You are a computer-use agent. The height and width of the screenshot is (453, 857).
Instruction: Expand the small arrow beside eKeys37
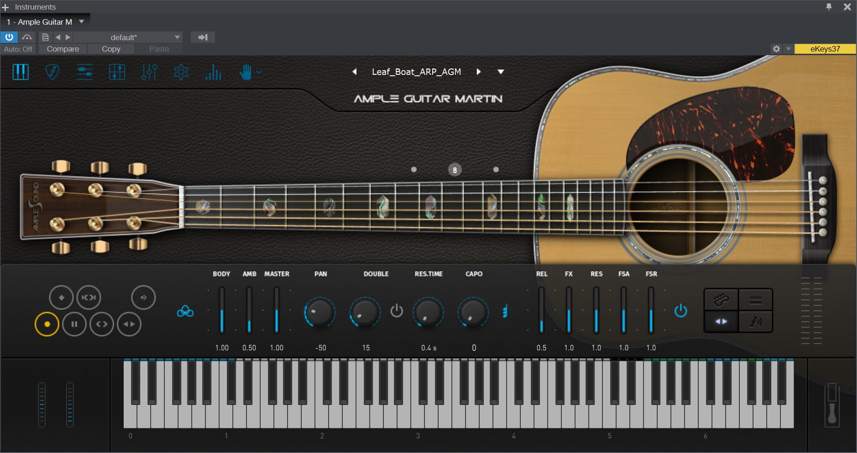coord(788,49)
